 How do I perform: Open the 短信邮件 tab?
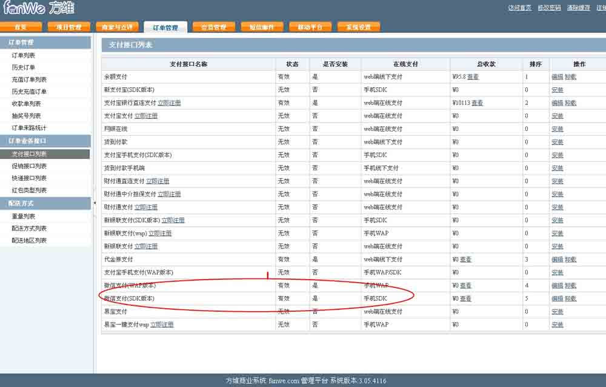pos(262,27)
